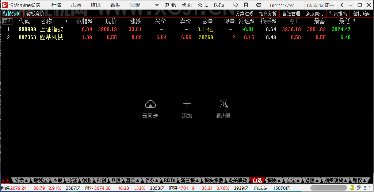
Task: Click the satellite dish icon in status bar
Action: coord(359,188)
